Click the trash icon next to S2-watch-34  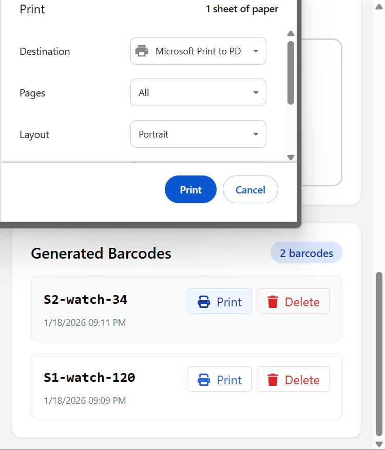[274, 301]
